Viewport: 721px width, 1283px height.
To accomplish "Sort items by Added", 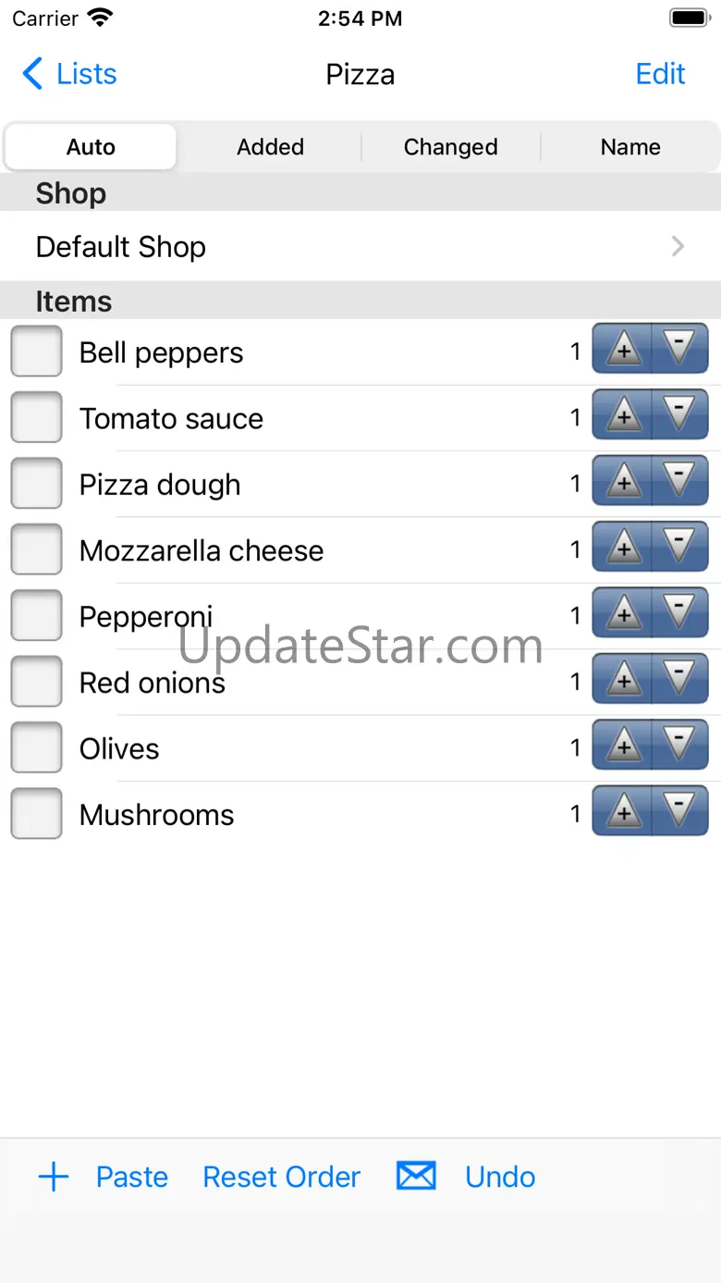I will [x=270, y=147].
